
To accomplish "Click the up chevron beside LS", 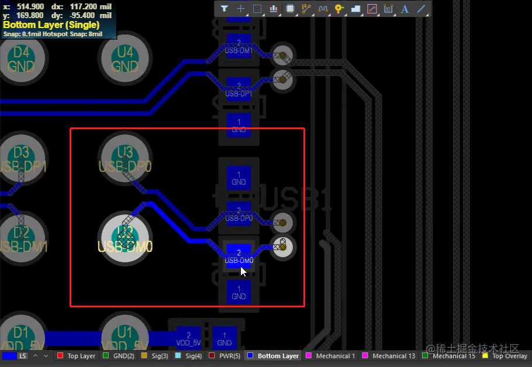I will tap(35, 356).
